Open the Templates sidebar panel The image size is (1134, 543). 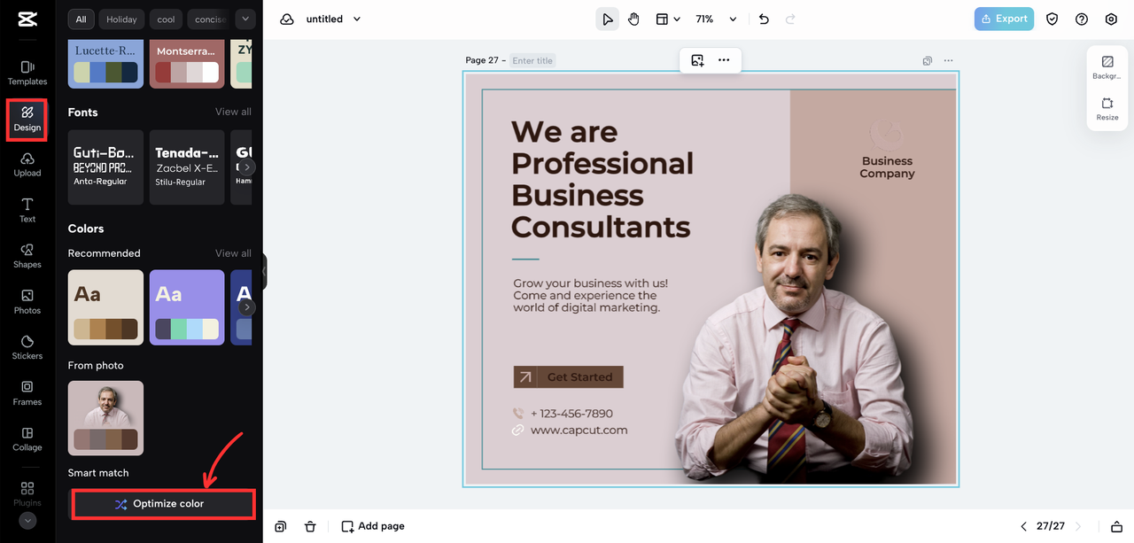click(27, 73)
